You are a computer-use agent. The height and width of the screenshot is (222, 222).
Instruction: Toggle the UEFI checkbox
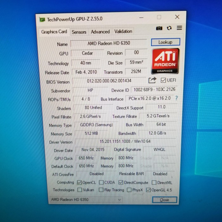pyautogui.click(x=163, y=80)
